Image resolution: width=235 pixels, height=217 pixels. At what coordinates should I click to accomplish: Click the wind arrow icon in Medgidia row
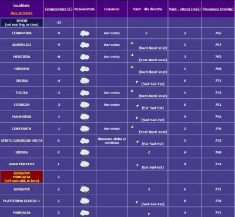pos(132,55)
